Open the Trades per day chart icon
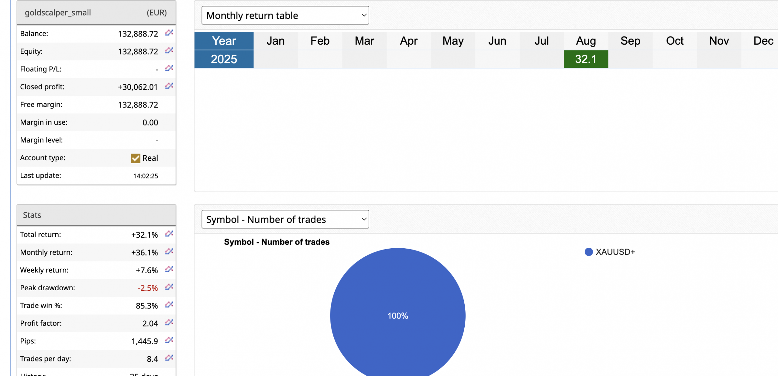 coord(169,358)
